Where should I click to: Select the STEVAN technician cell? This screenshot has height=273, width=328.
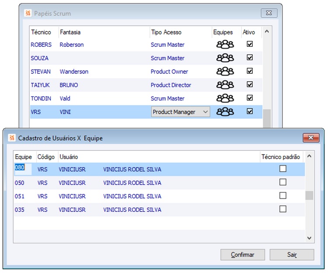(x=41, y=72)
